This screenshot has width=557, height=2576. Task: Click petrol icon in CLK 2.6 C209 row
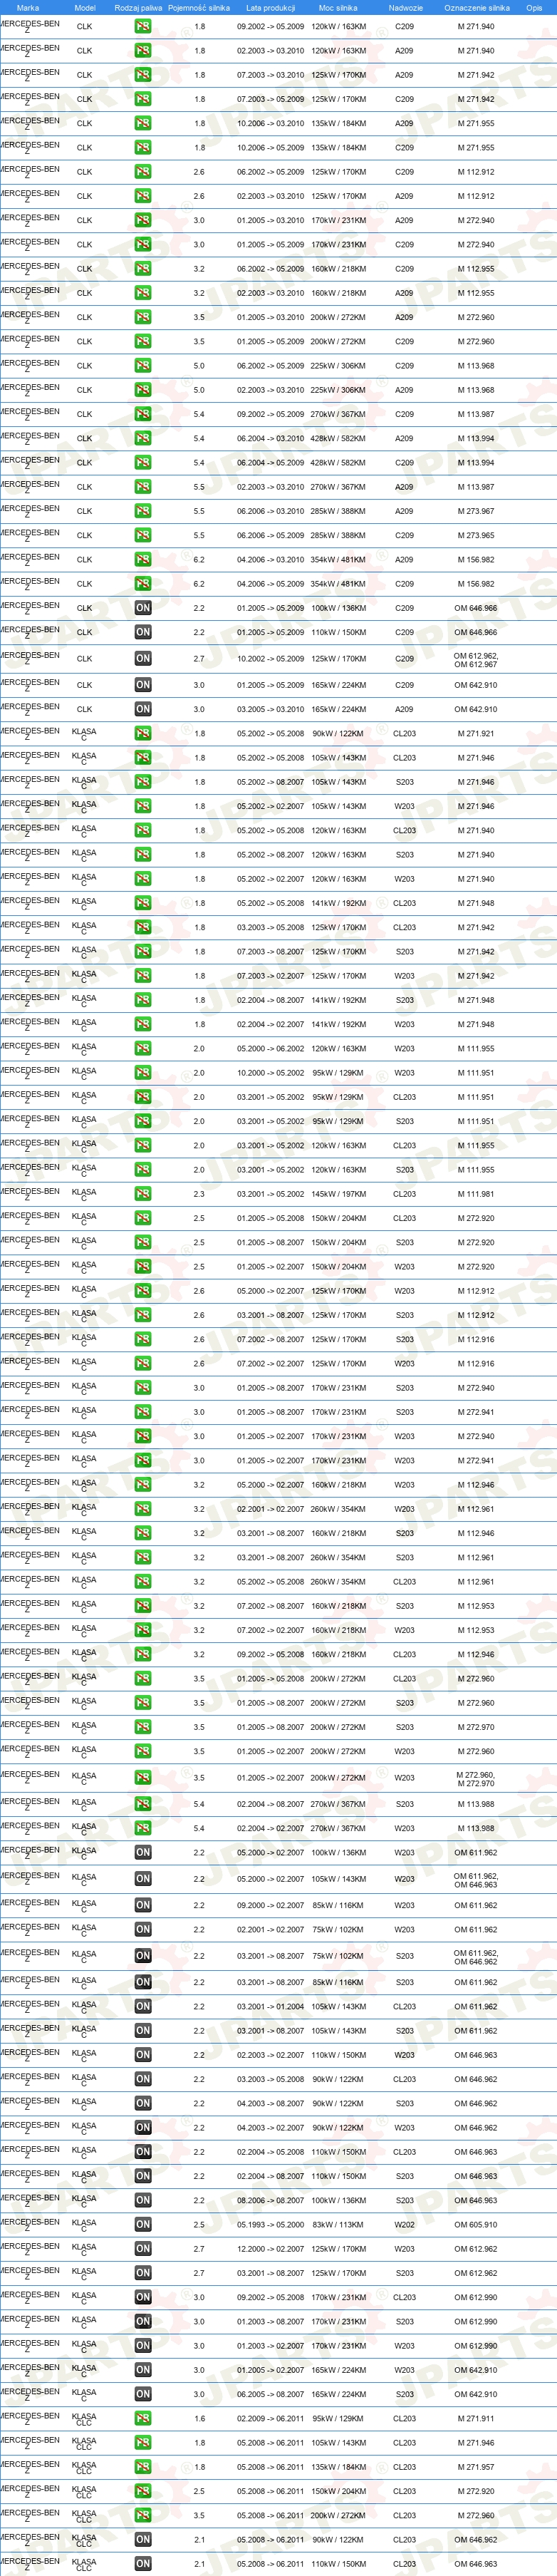(x=143, y=172)
